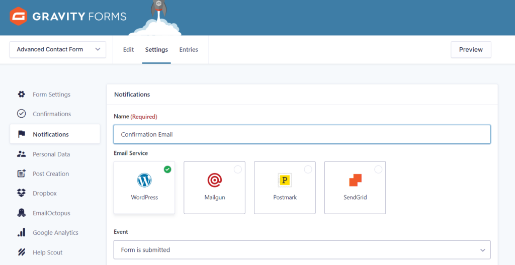Click the Post Creation icon
The image size is (515, 265).
click(21, 173)
